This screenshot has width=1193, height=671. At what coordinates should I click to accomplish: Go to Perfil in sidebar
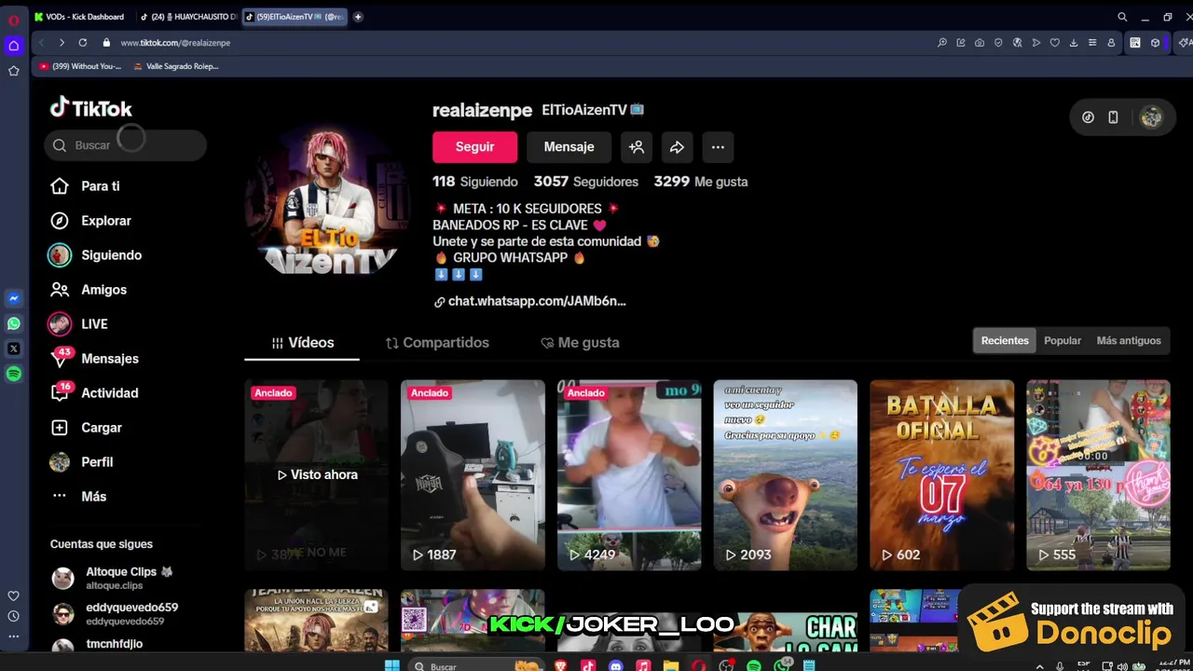(82, 462)
